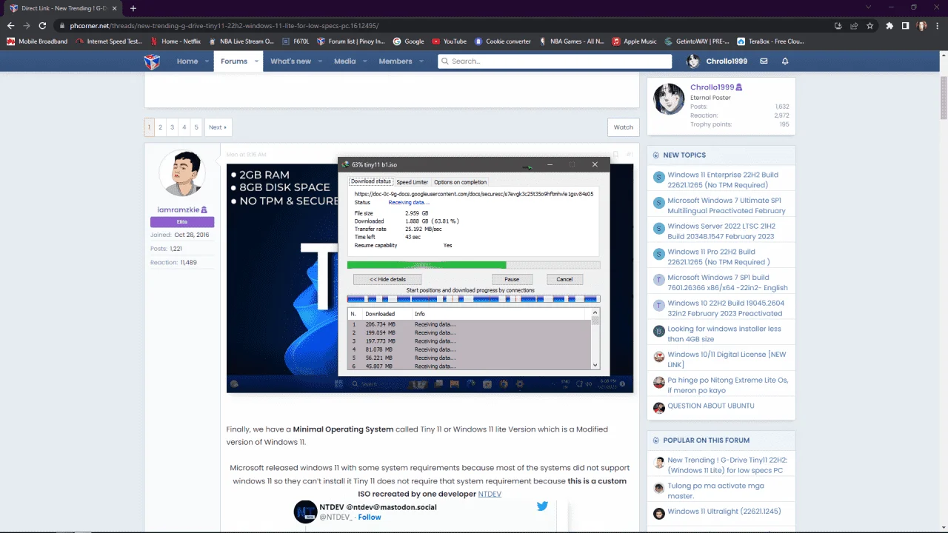Click the NTDEV tweet profile picture
This screenshot has height=533, width=948.
305,512
